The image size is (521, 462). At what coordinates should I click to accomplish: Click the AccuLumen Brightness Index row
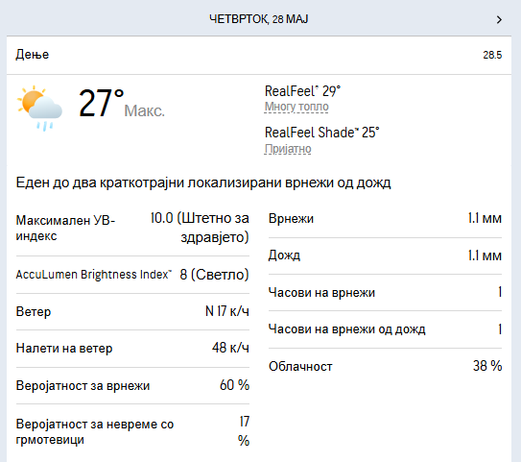132,275
